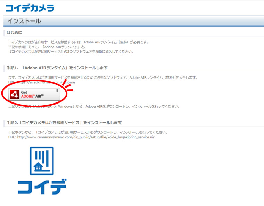
Task: Click the コイデカメラ logo at top
Action: click(x=30, y=8)
